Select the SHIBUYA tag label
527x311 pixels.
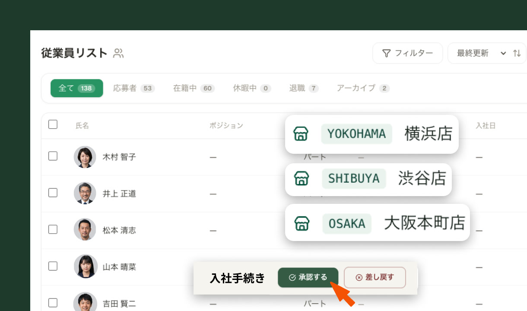(354, 178)
